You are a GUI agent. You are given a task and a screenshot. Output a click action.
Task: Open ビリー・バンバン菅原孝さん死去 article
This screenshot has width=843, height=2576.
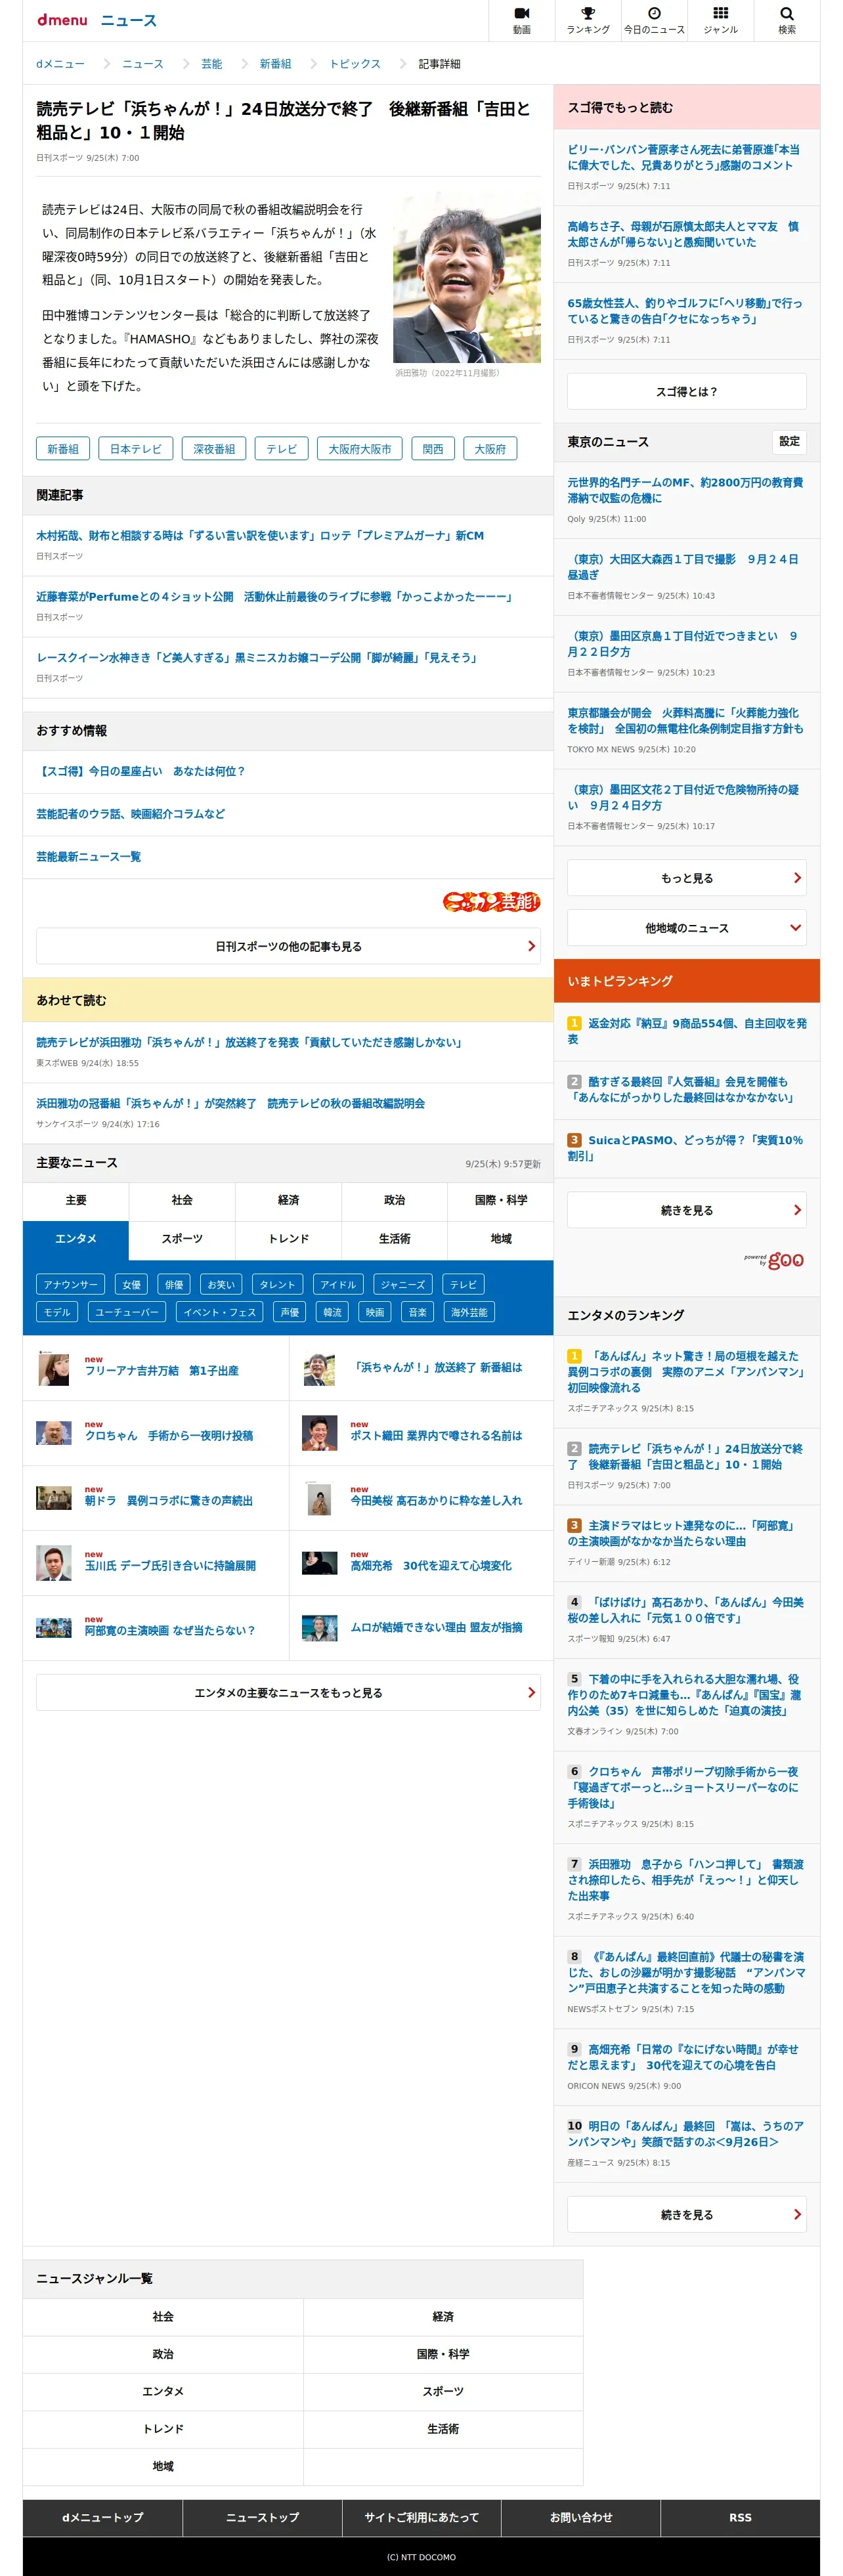(684, 157)
